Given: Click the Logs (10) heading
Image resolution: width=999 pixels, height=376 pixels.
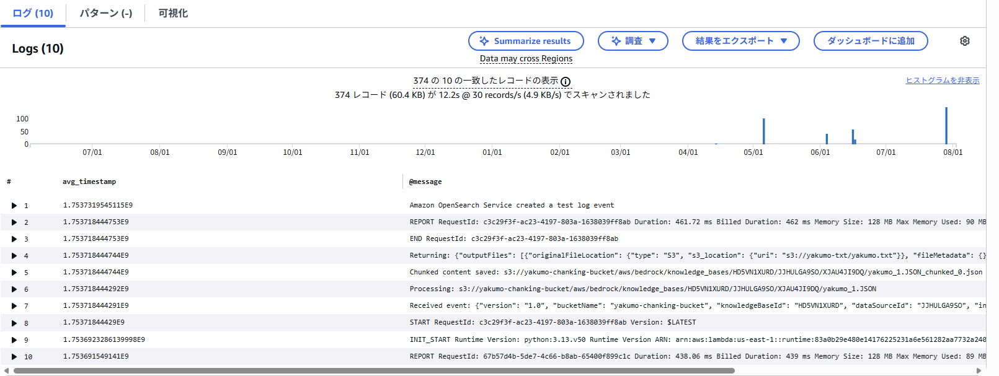Looking at the screenshot, I should pyautogui.click(x=38, y=48).
